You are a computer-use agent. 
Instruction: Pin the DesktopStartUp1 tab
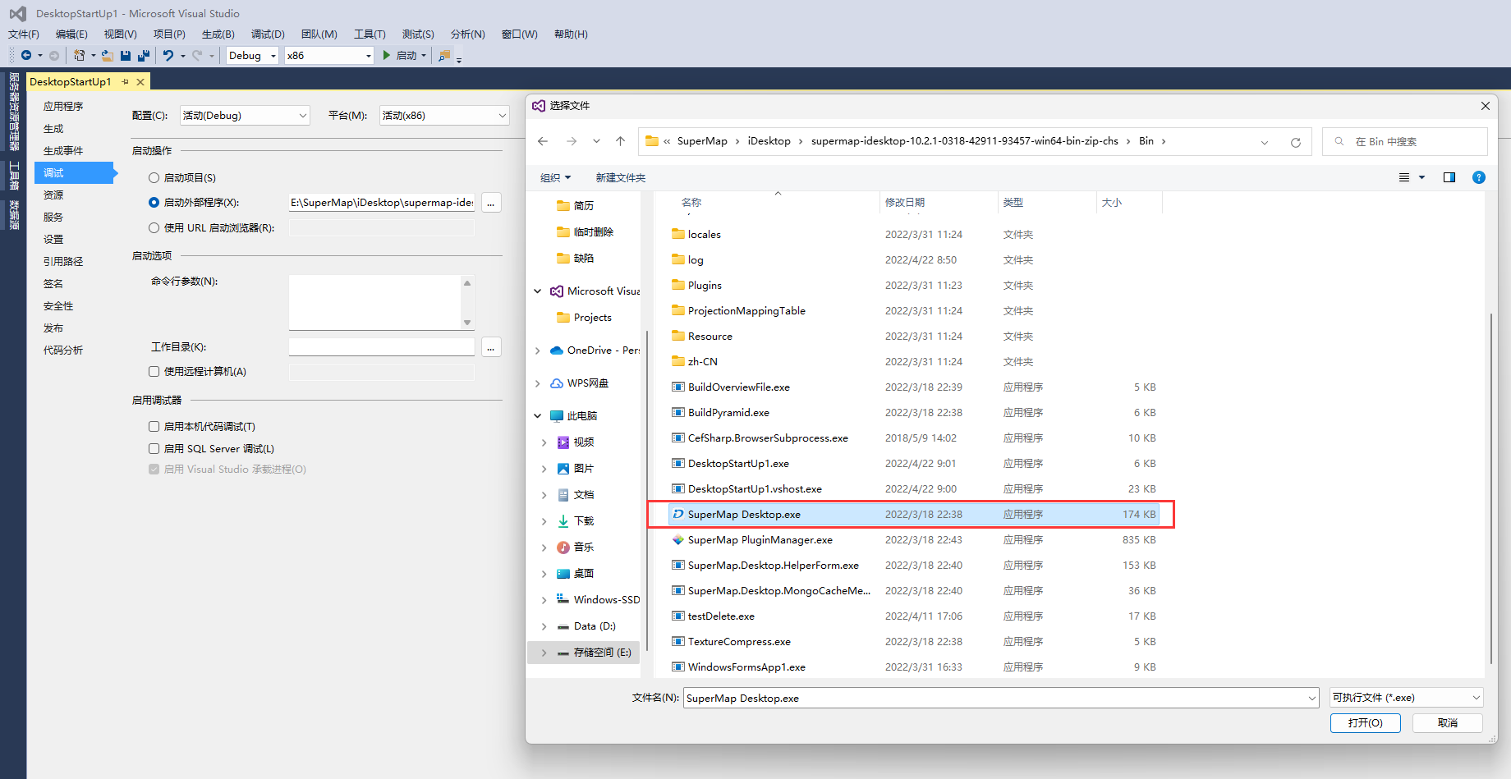point(126,82)
